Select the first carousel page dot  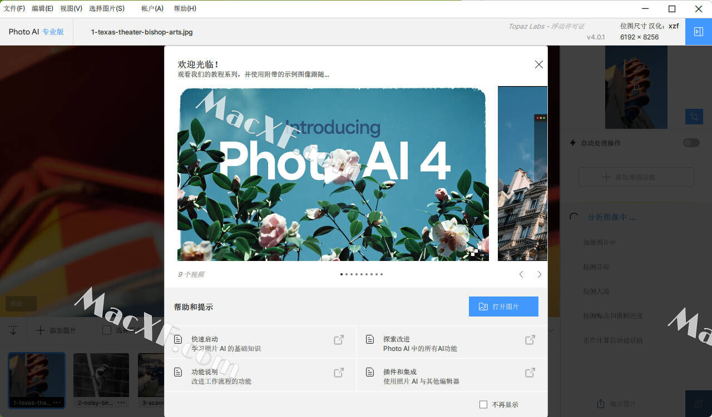click(342, 274)
